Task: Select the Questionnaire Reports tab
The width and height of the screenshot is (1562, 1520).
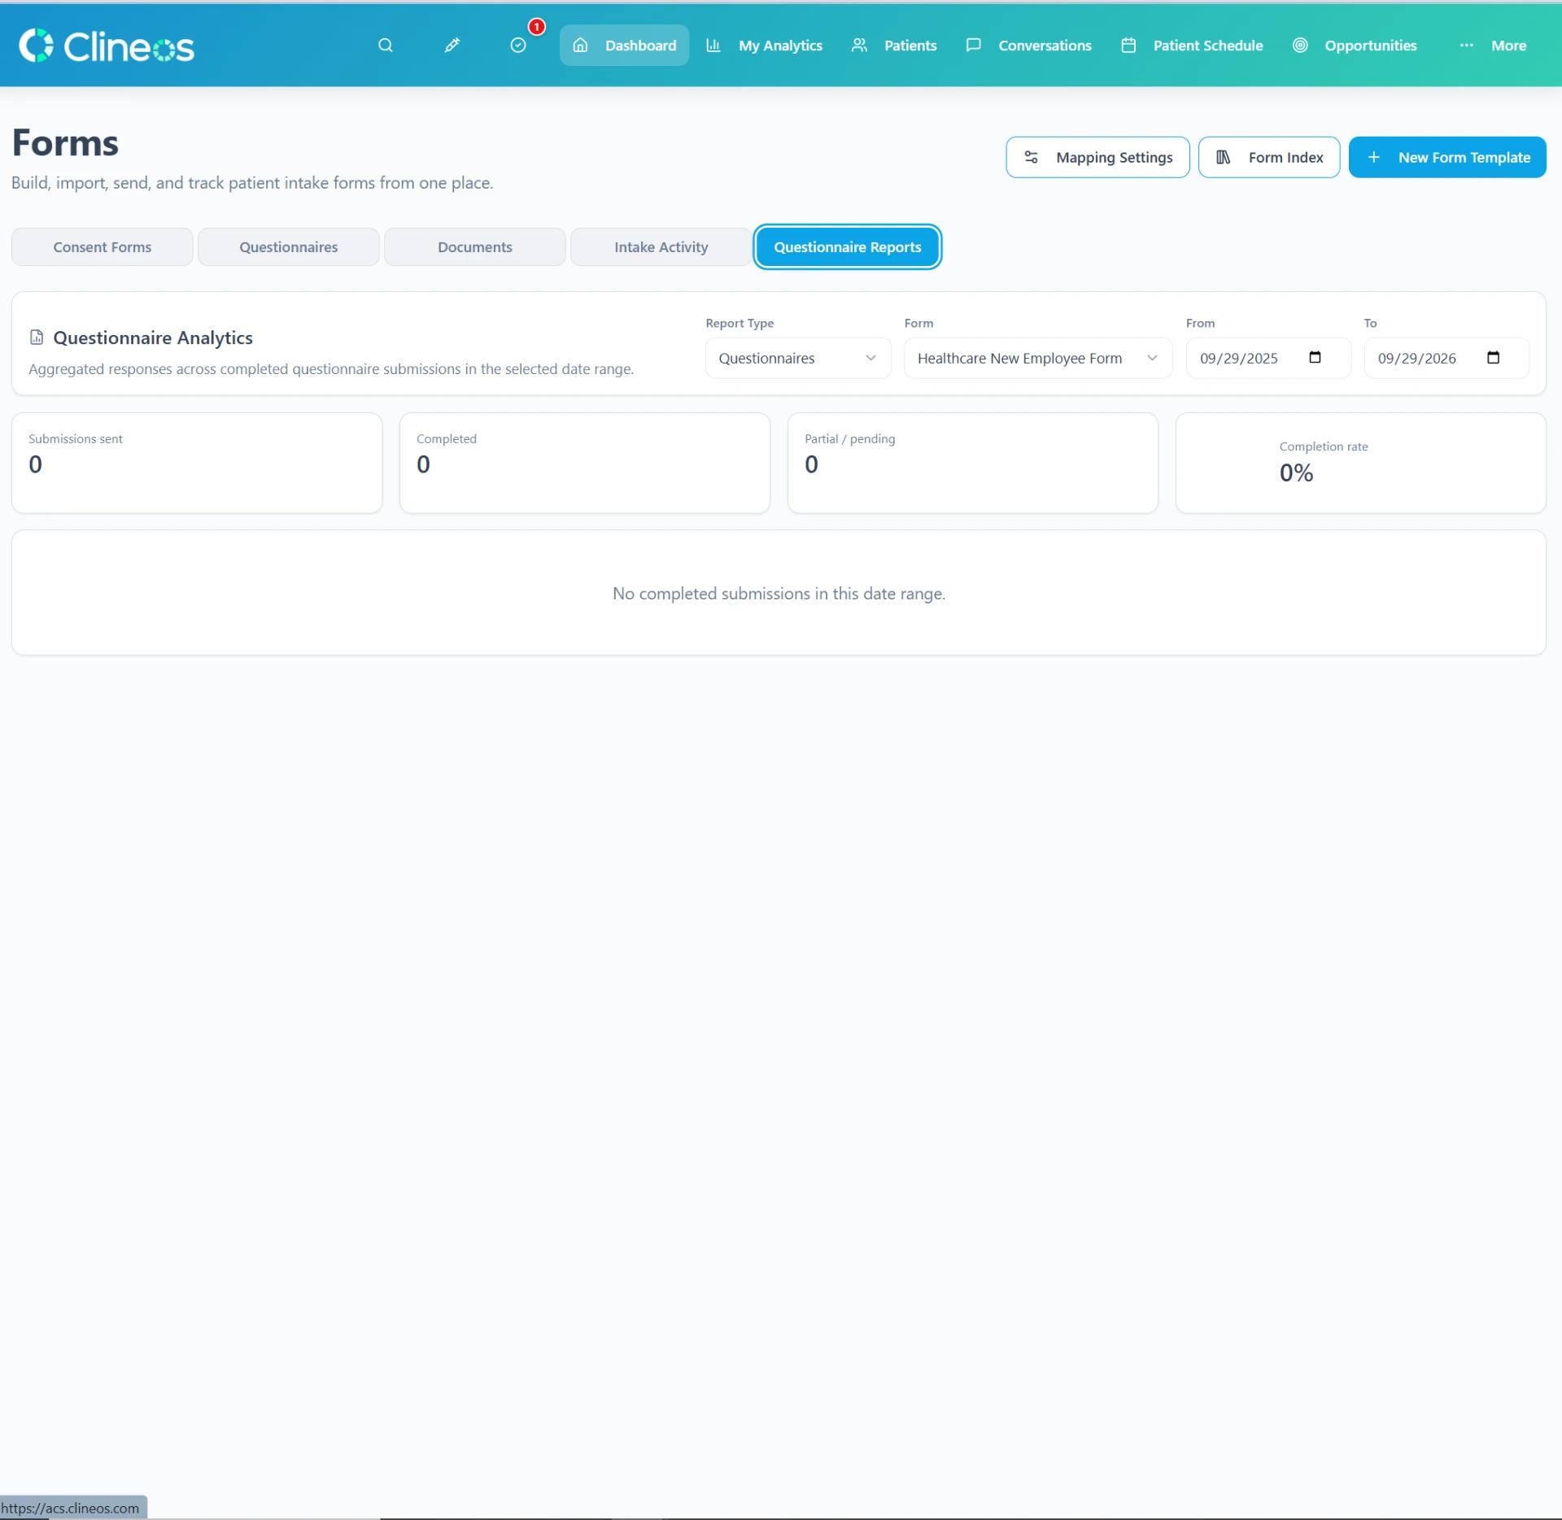Action: click(848, 247)
